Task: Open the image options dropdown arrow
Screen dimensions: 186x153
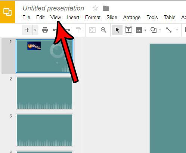Action: pos(145,30)
